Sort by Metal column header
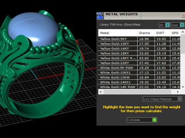 [118, 33]
